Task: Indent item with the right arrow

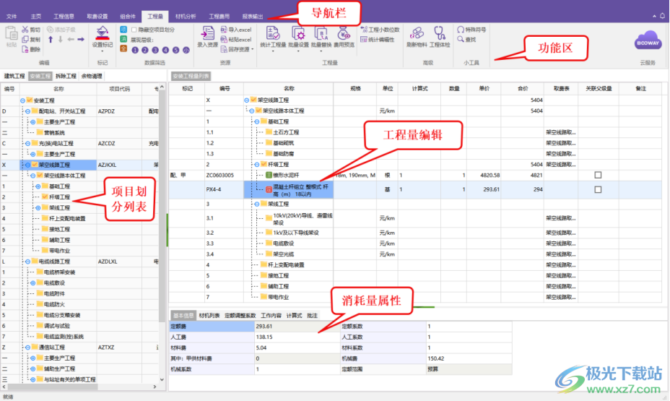Action: pyautogui.click(x=81, y=39)
